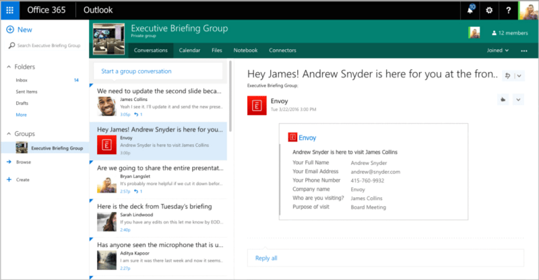539x280 pixels.
Task: Click Envoy red icon in conversation list
Action: pos(106,145)
